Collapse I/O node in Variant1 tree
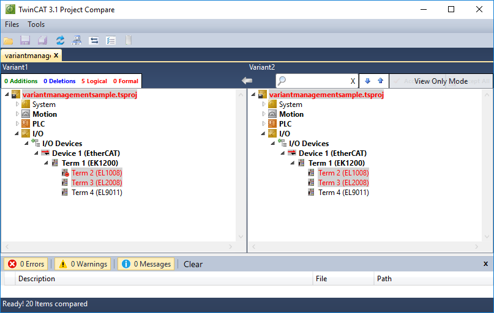 point(17,134)
